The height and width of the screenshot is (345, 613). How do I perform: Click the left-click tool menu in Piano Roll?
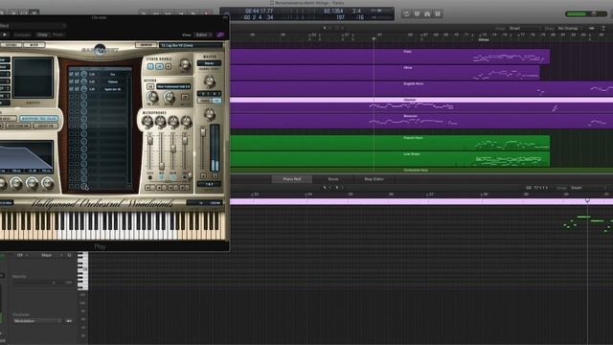[x=326, y=188]
